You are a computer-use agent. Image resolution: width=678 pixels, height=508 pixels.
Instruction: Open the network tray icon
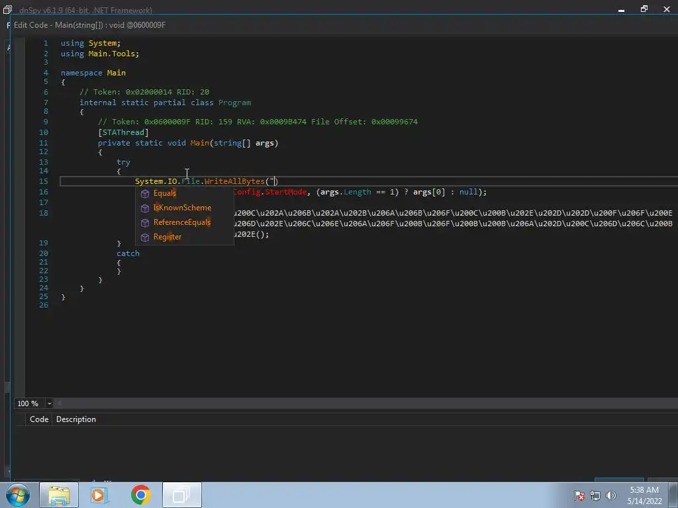coord(595,495)
